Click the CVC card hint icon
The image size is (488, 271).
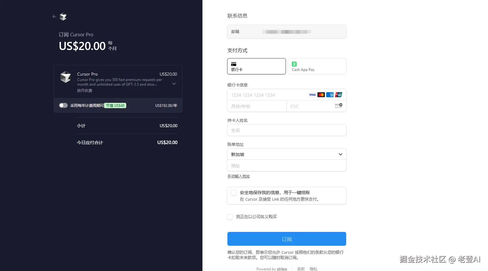pos(339,106)
